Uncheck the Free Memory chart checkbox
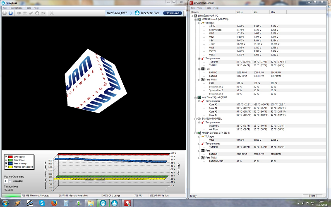 (6, 164)
